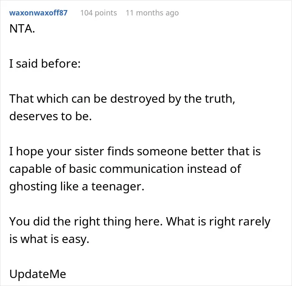Viewport: 292px width, 286px height.
Task: Click the 104 points score label
Action: (x=98, y=13)
